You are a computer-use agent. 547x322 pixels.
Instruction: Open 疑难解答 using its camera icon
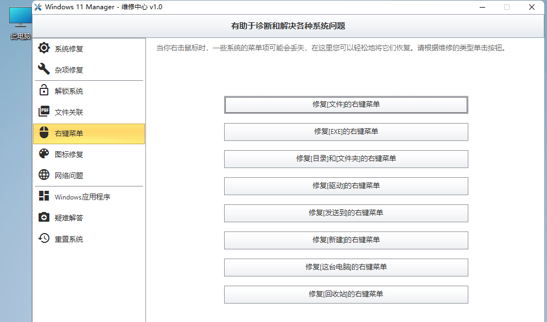(44, 217)
